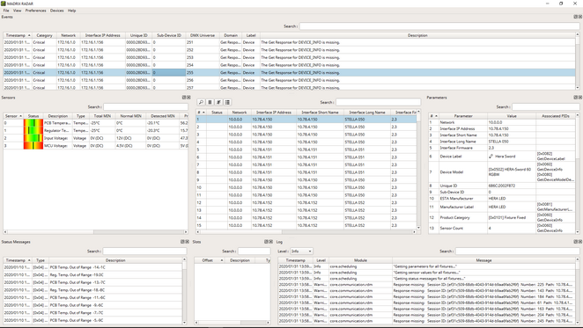Select device row 12 with STELLA 052
Image resolution: width=583 pixels, height=328 pixels.
[x=306, y=203]
